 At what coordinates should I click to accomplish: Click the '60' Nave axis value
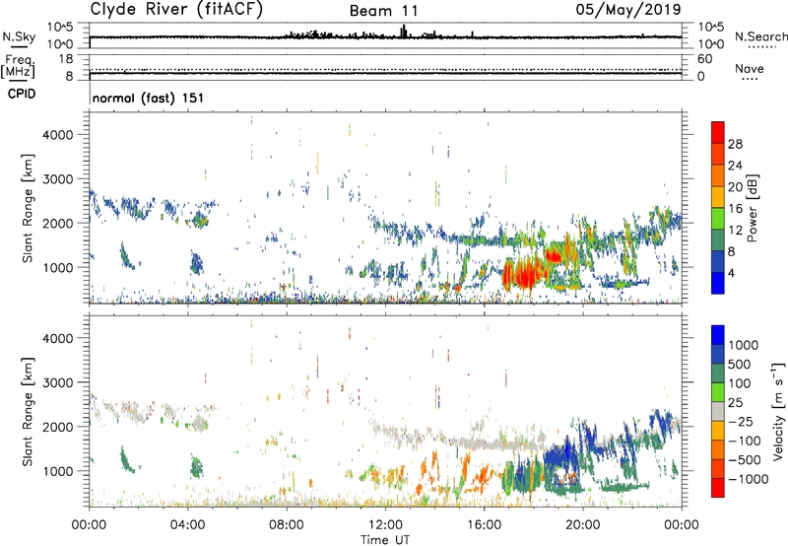(704, 59)
